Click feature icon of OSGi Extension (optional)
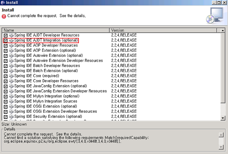 (11, 106)
